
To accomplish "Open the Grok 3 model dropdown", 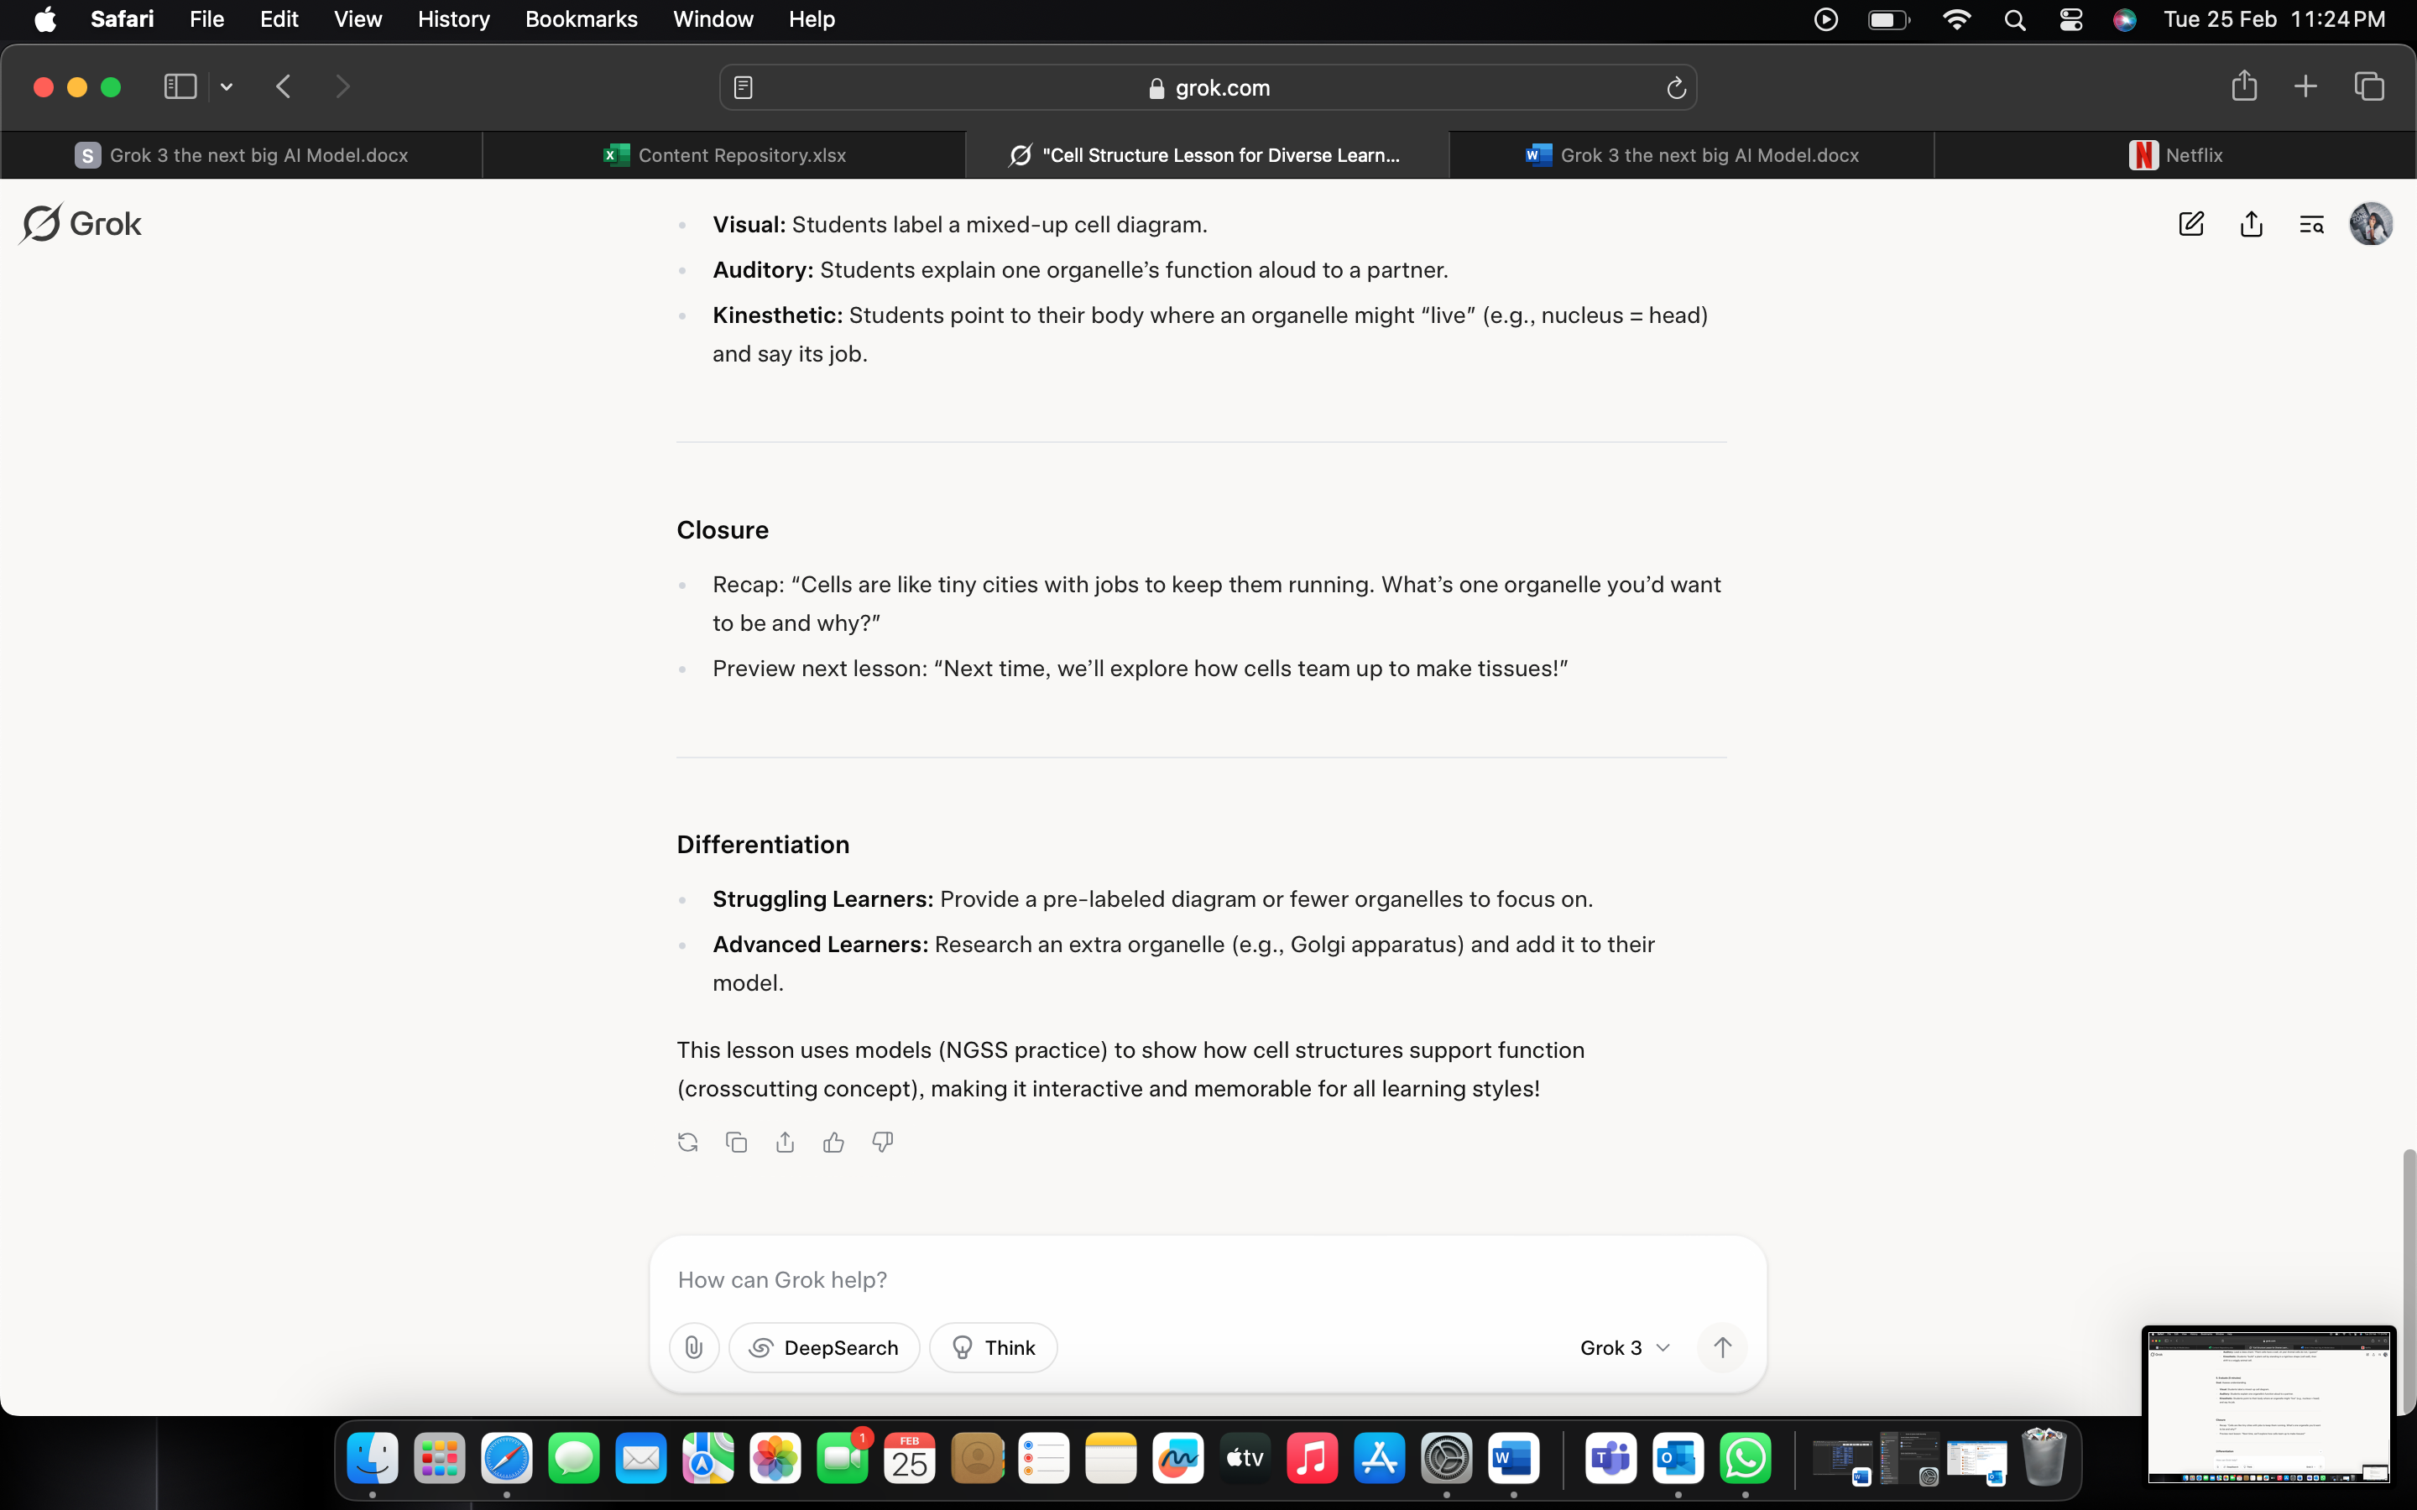I will tap(1625, 1347).
